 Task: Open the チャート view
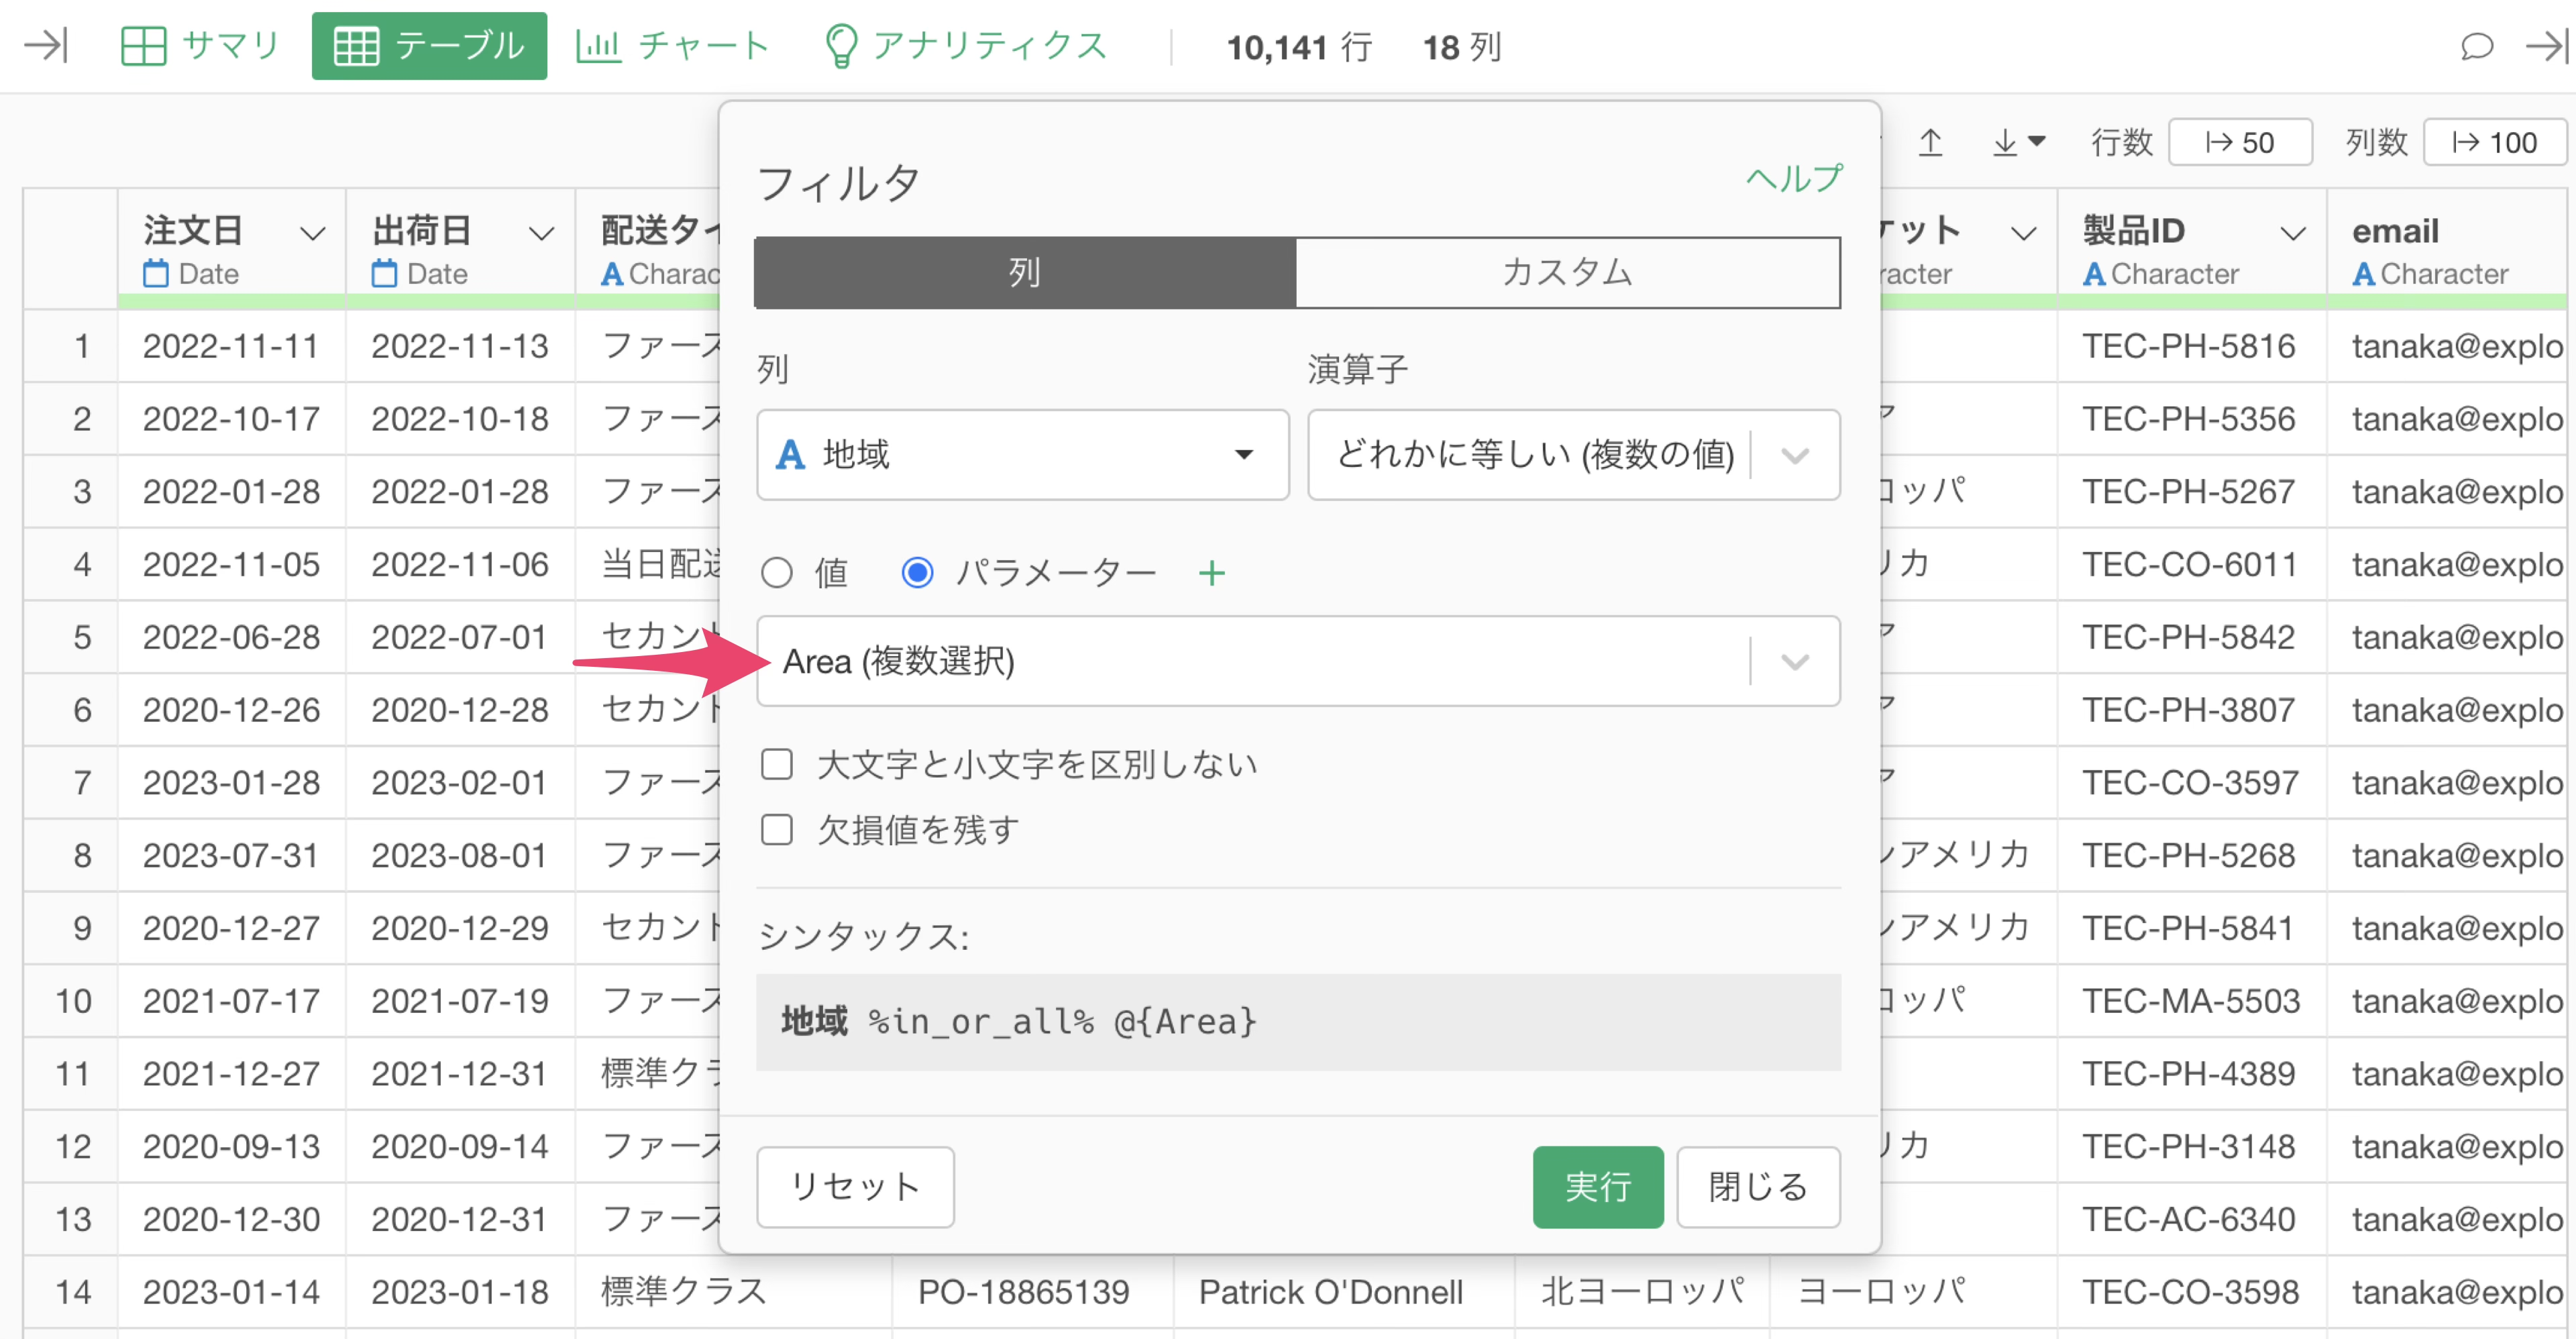point(672,46)
